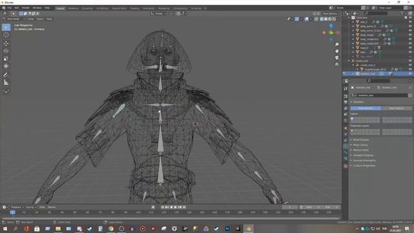Switch to solid viewport shading
The width and height of the screenshot is (414, 233).
[326, 19]
